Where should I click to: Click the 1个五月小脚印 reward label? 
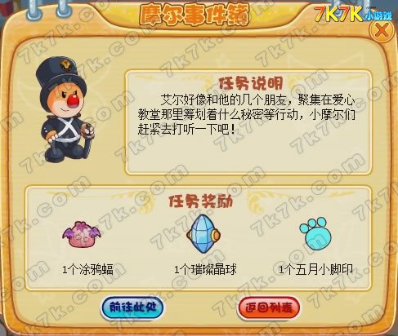pos(315,269)
